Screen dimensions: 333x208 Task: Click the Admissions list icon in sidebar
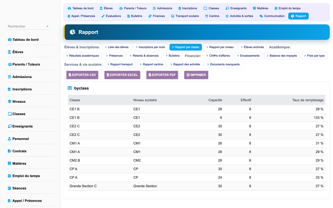coord(10,77)
